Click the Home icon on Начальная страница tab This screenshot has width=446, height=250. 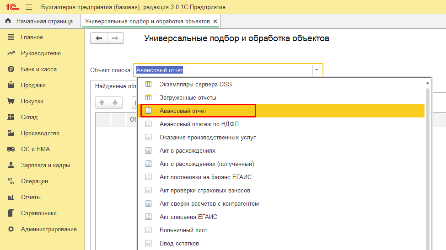[x=8, y=21]
